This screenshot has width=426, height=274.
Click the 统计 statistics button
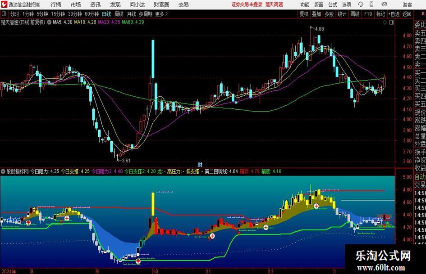click(x=342, y=14)
